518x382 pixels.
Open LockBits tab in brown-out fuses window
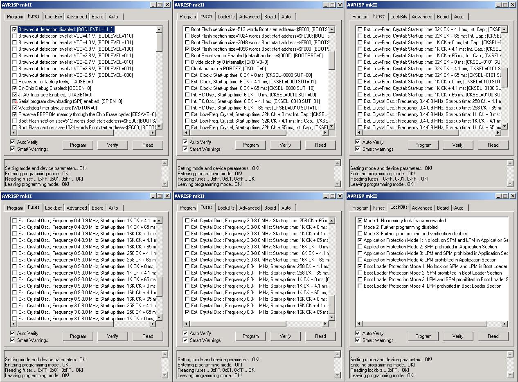tap(54, 17)
